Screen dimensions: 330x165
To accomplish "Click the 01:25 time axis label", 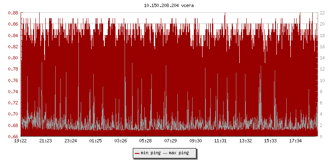I will tap(96, 141).
